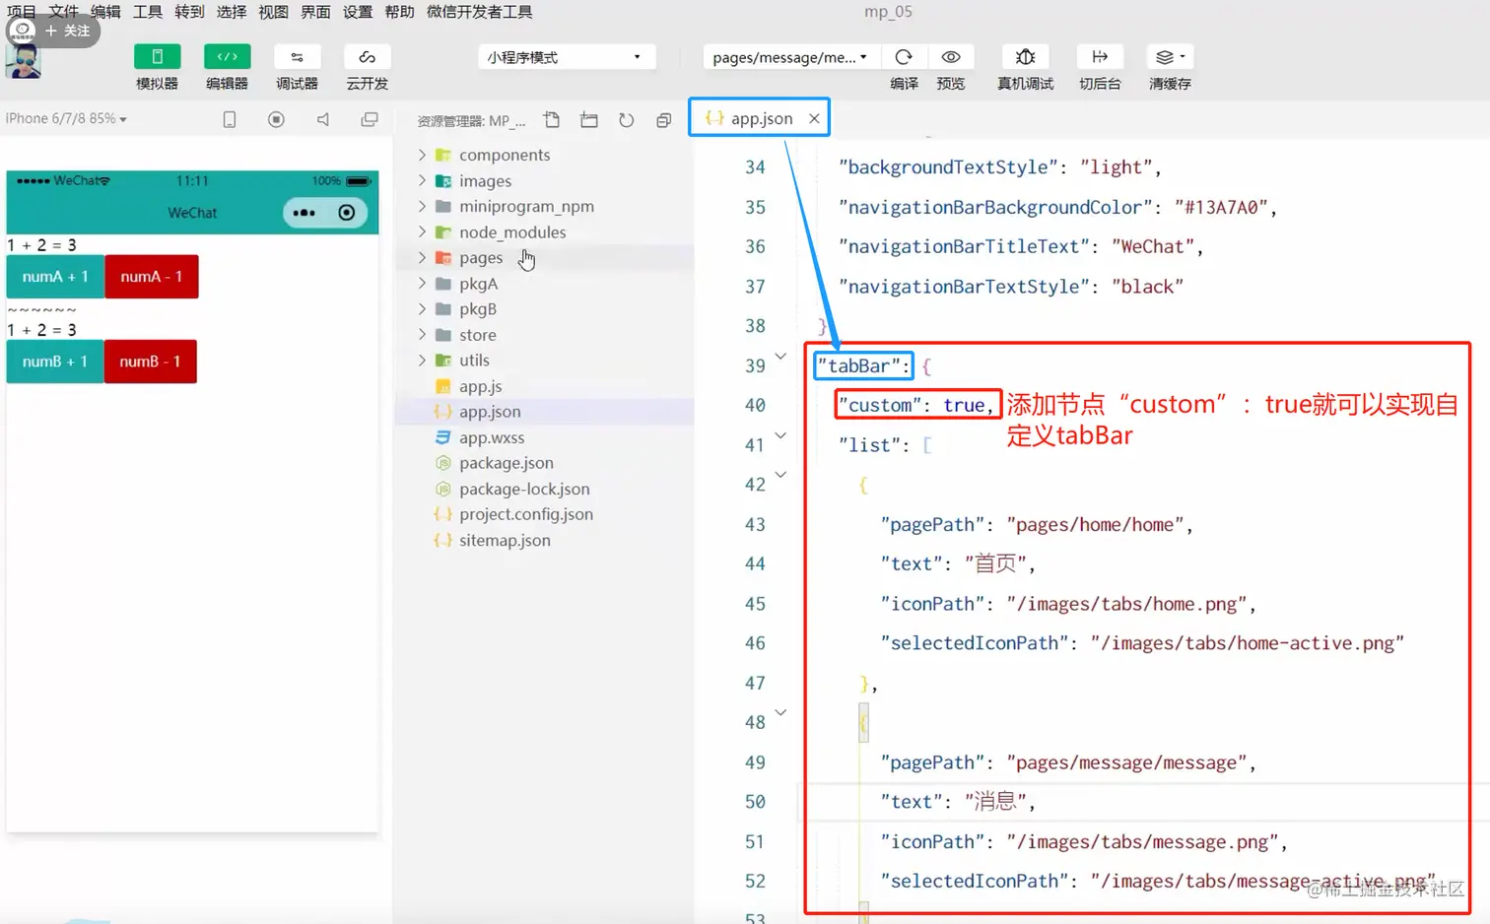The width and height of the screenshot is (1490, 924).
Task: Detach the simulator into separate window
Action: [x=370, y=119]
